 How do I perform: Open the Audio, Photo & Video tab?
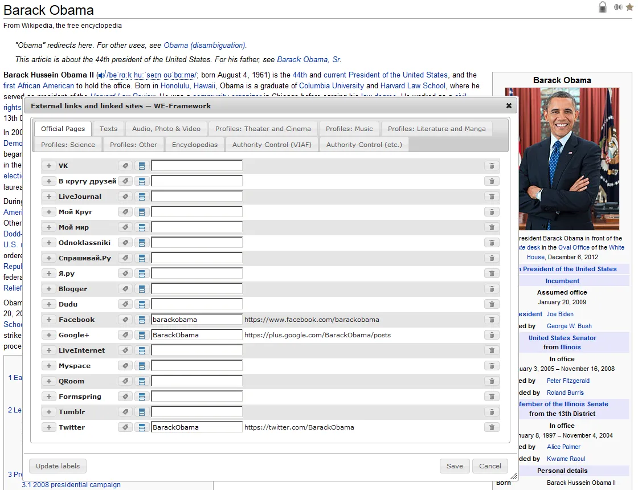point(166,129)
